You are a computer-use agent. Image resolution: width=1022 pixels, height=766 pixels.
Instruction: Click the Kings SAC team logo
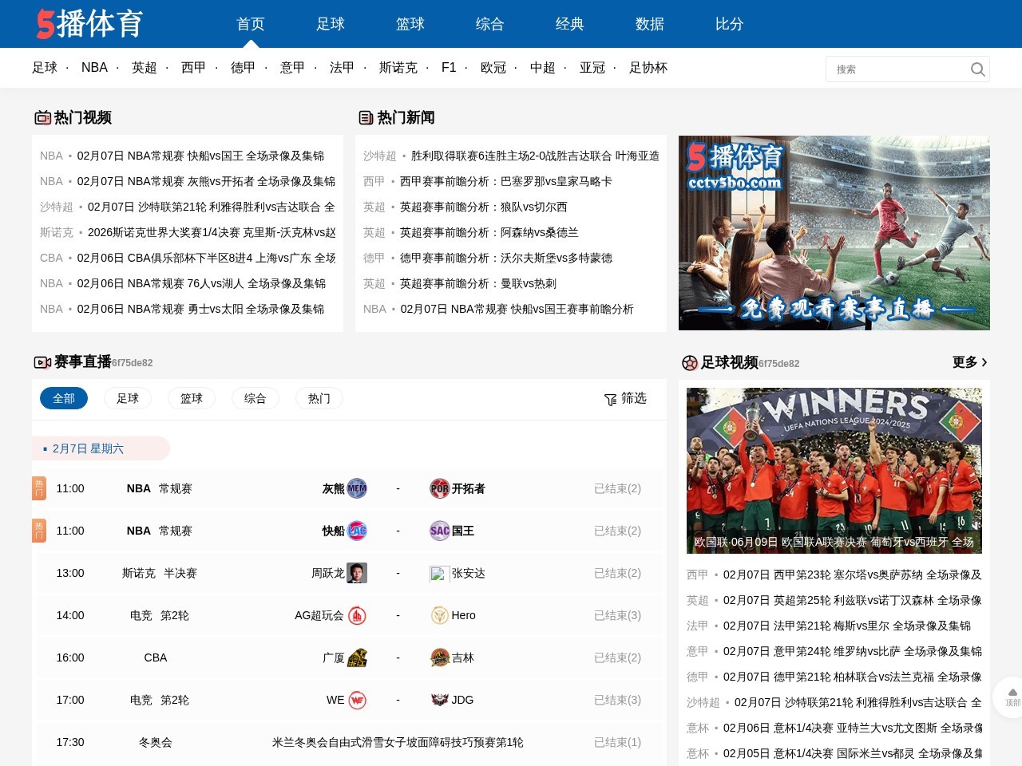coord(440,531)
